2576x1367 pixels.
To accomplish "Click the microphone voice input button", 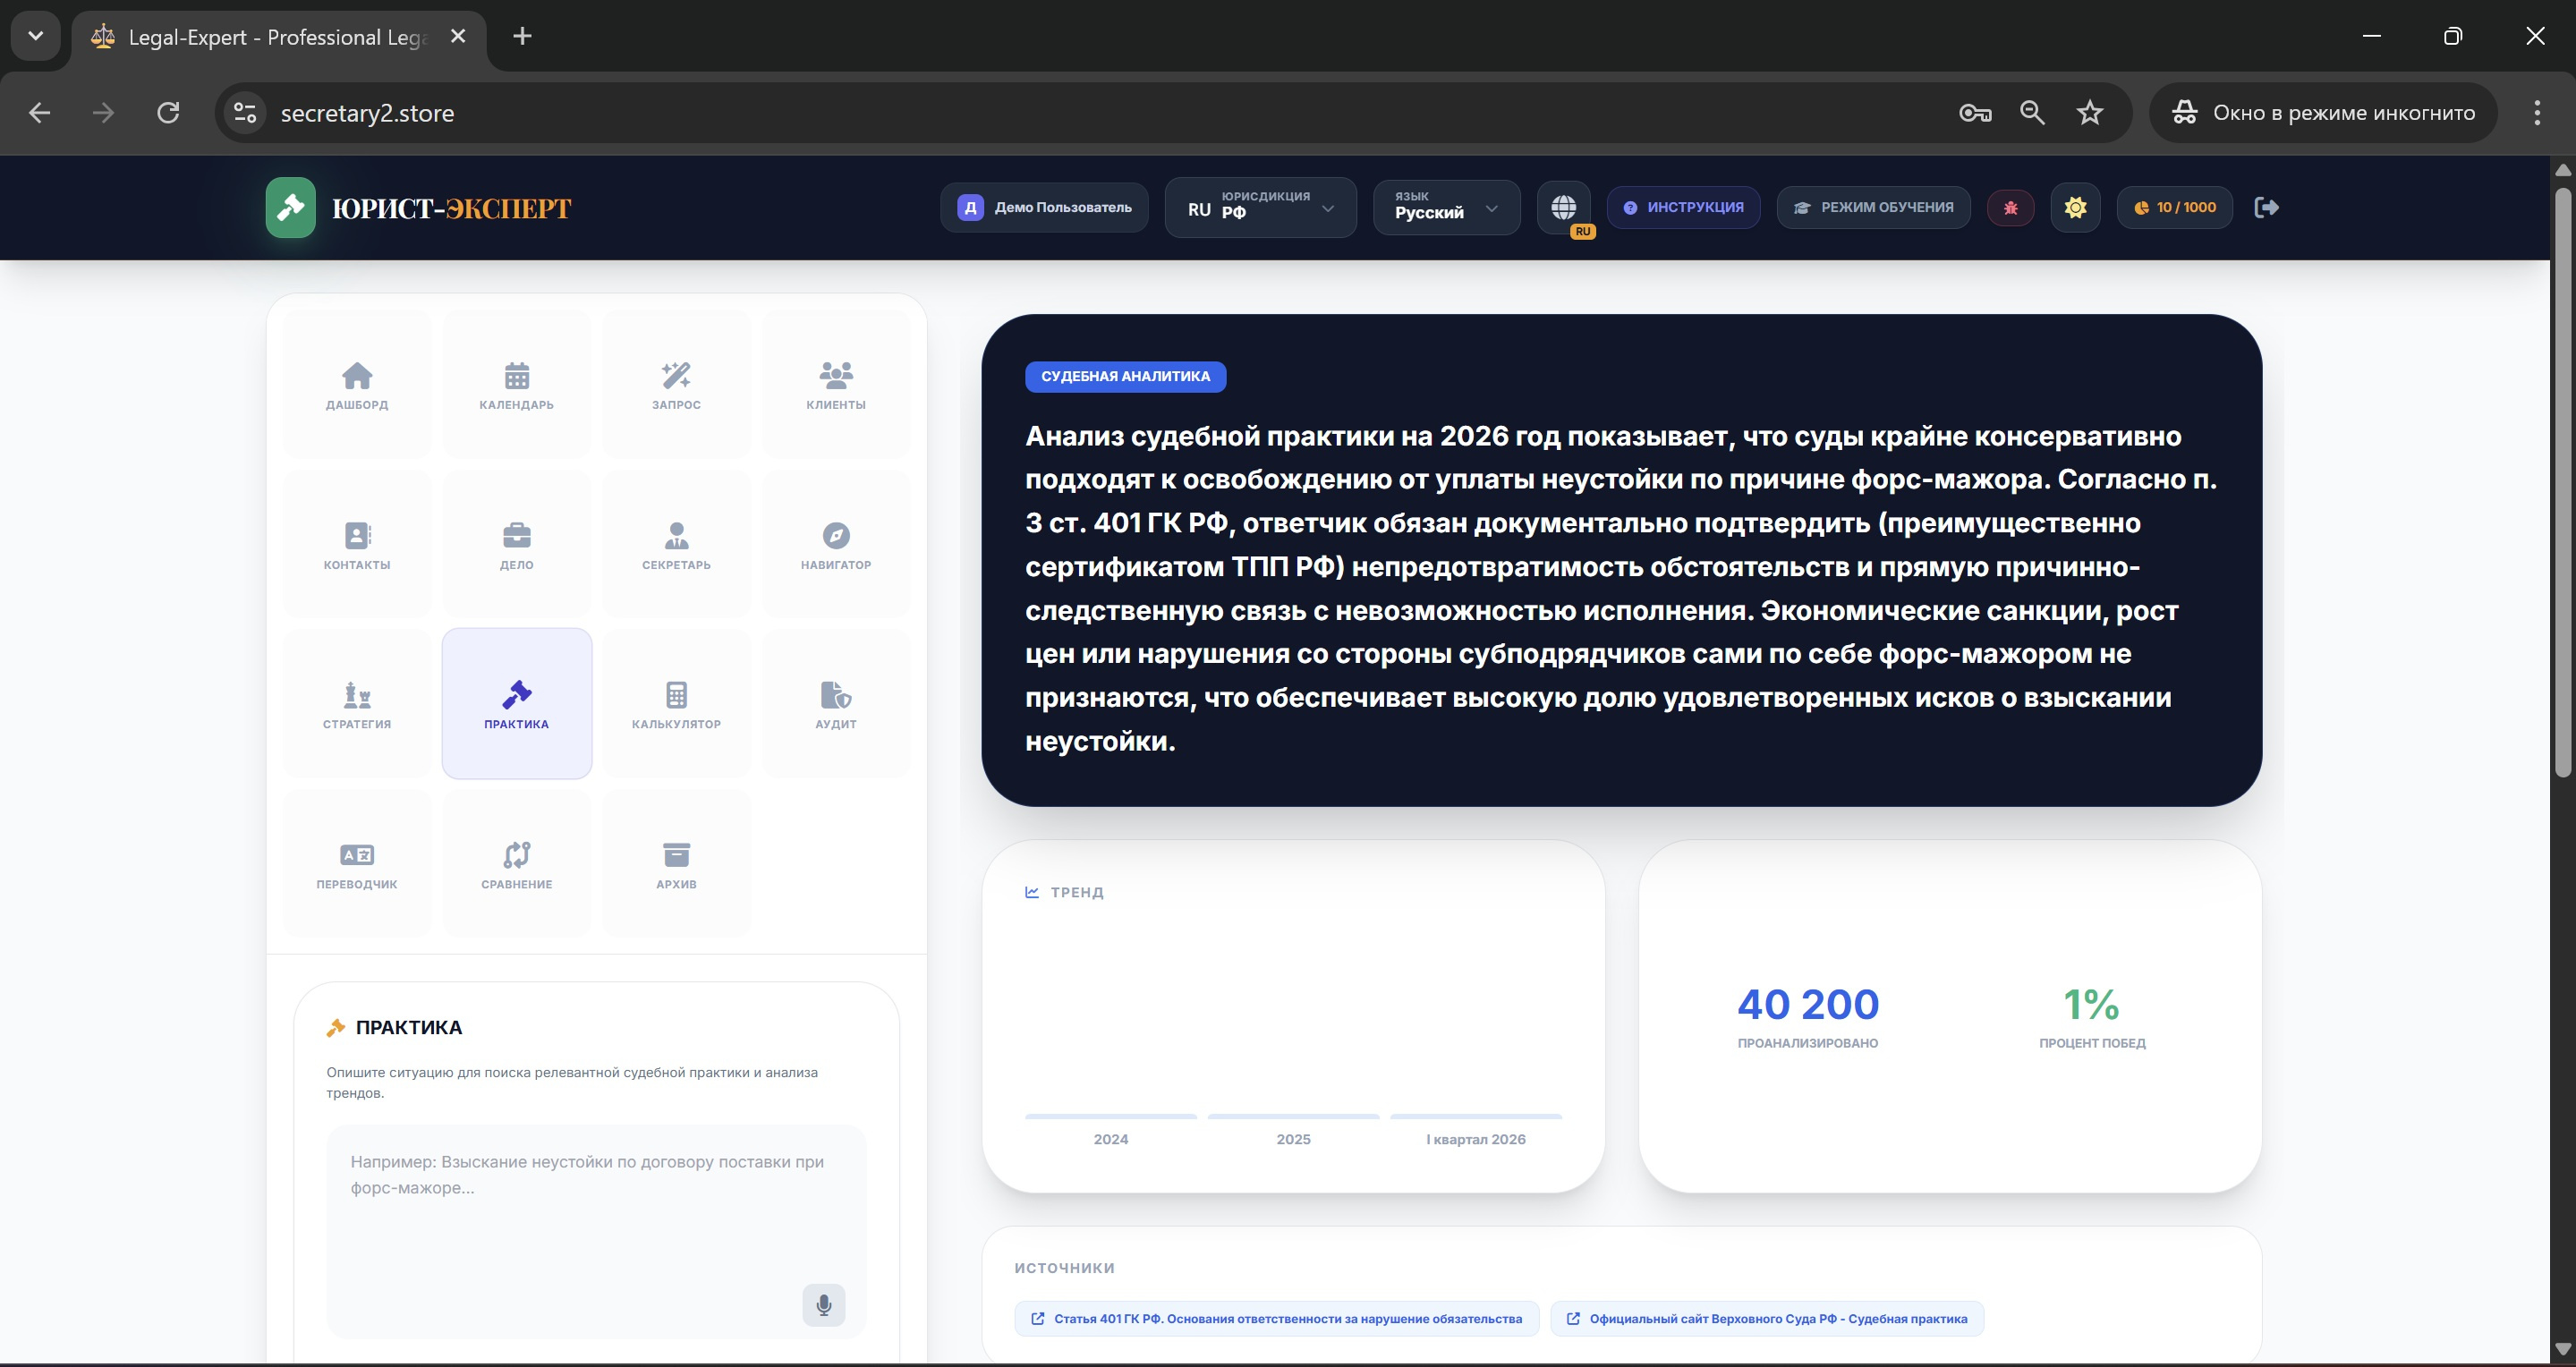I will [x=823, y=1305].
